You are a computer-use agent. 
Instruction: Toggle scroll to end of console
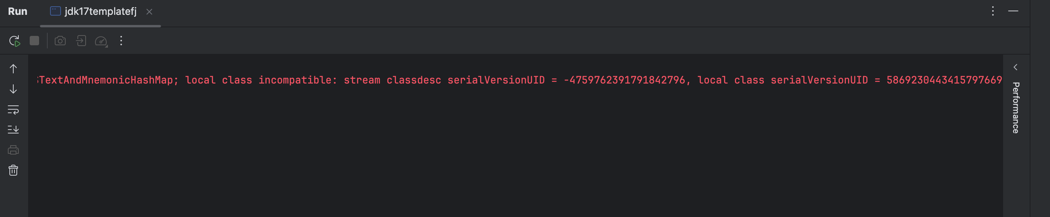13,130
